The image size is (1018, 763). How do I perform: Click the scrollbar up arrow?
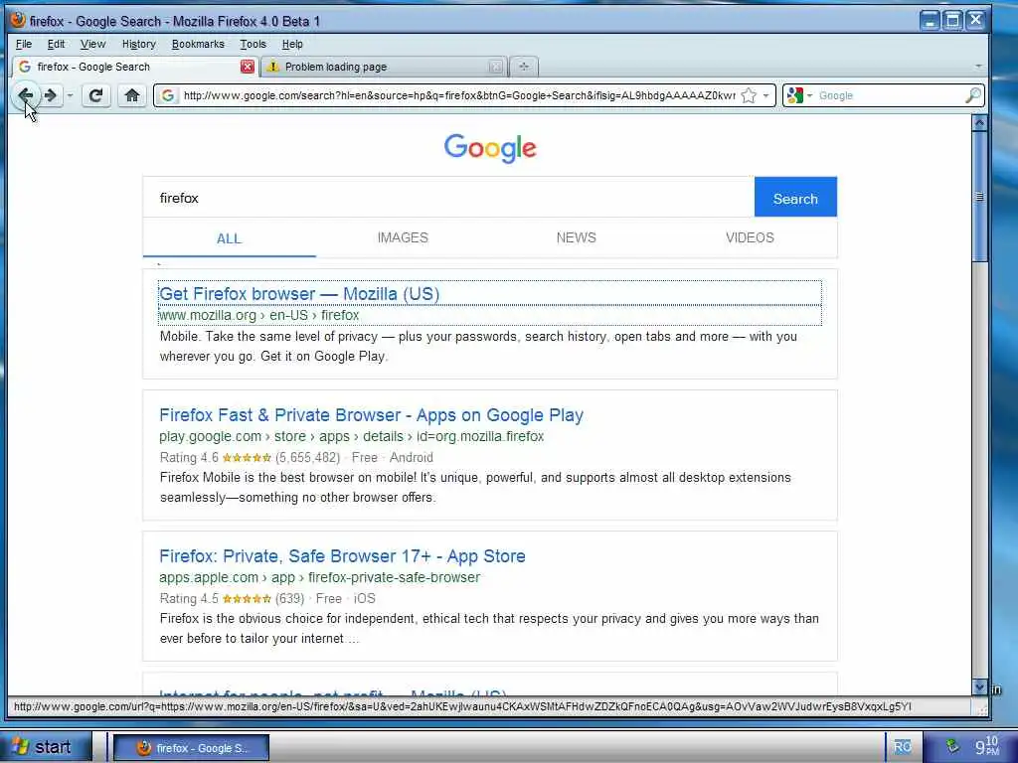pyautogui.click(x=979, y=122)
